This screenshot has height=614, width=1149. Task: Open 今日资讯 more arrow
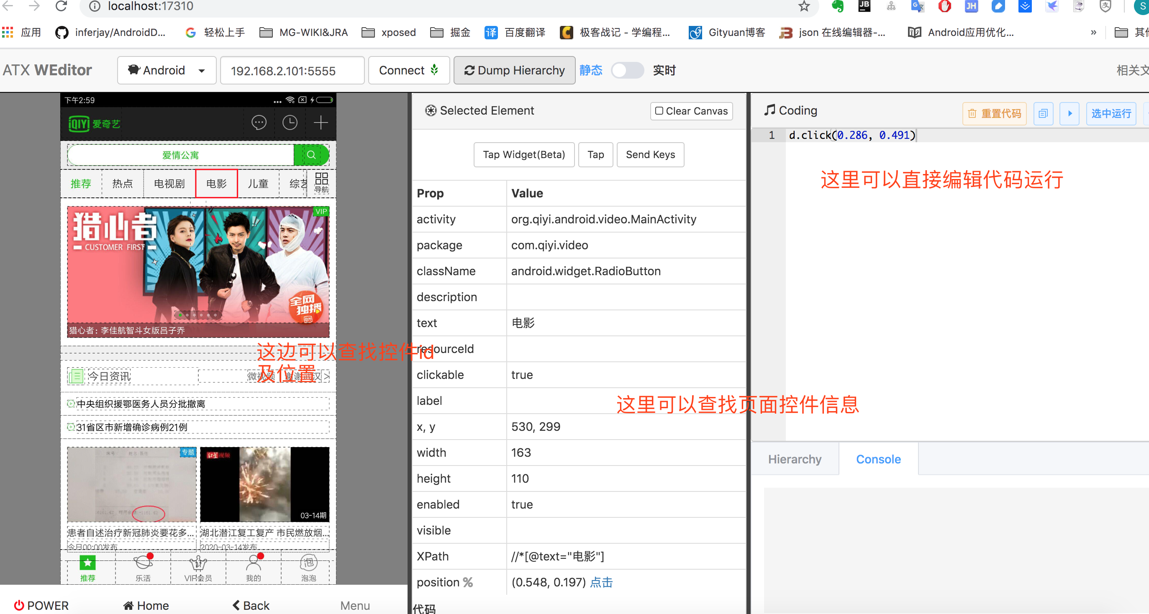(x=326, y=376)
